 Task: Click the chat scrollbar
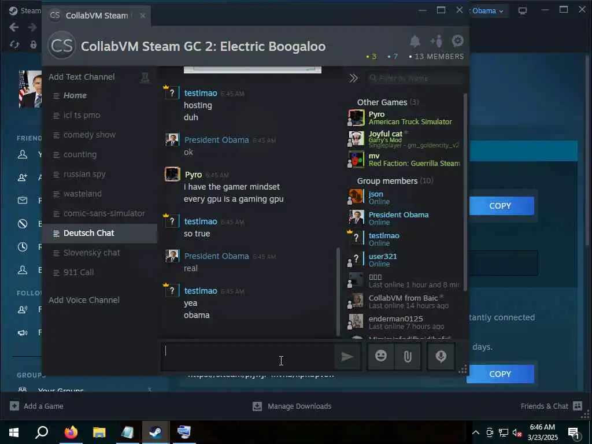click(338, 291)
